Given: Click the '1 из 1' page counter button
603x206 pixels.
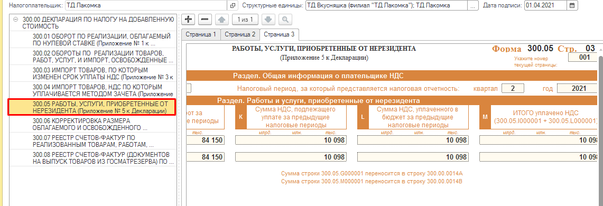Looking at the screenshot, I should (x=245, y=19).
